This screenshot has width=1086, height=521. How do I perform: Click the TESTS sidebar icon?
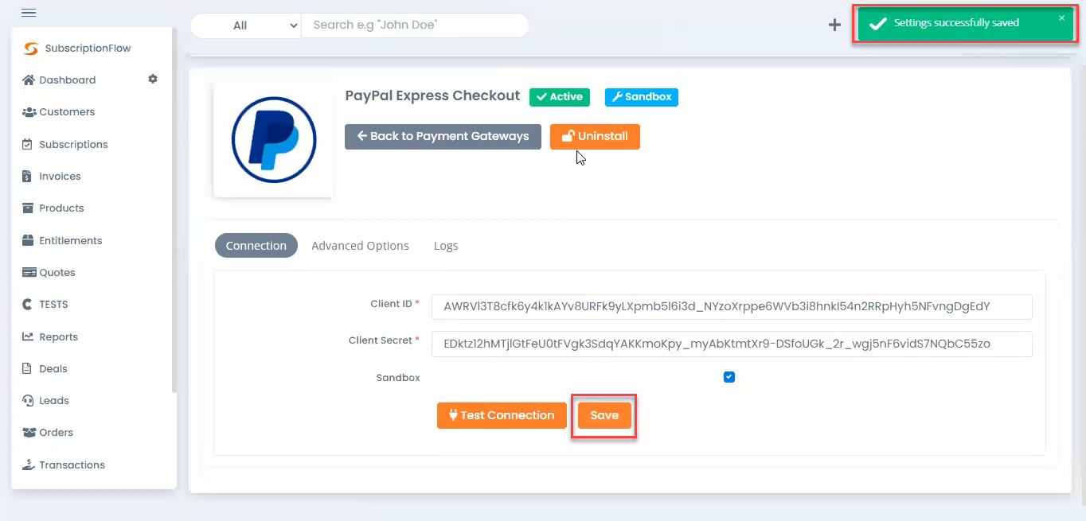click(x=28, y=304)
